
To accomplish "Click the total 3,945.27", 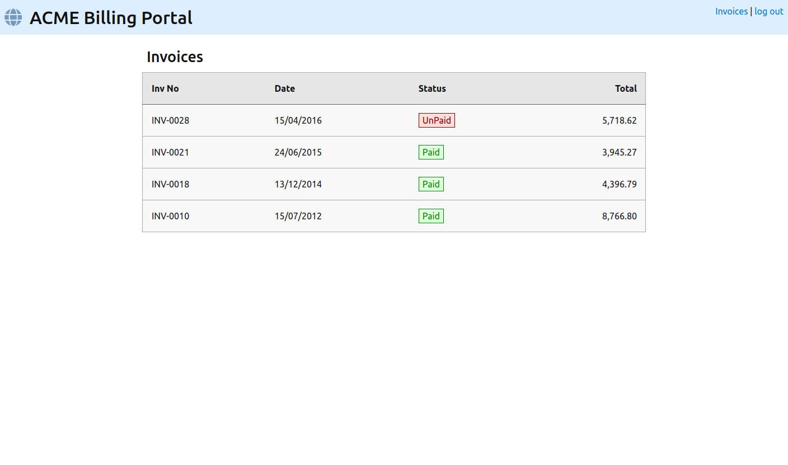I will (x=620, y=152).
